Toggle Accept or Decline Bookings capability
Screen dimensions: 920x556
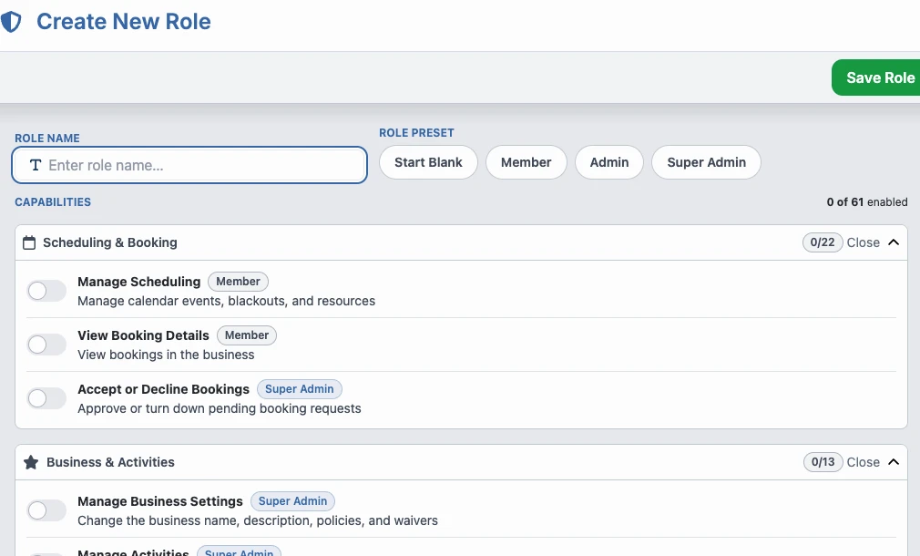click(x=47, y=398)
